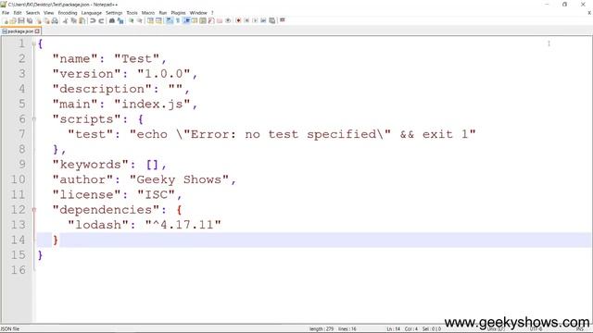Open the Edit menu
This screenshot has width=593, height=333.
18,13
